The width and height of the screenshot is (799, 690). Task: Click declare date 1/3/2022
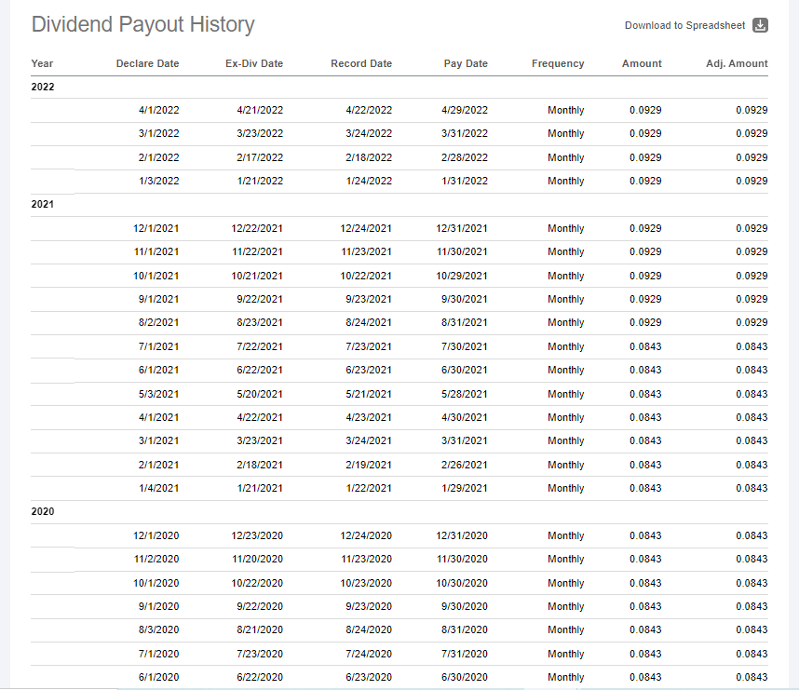[x=158, y=181]
